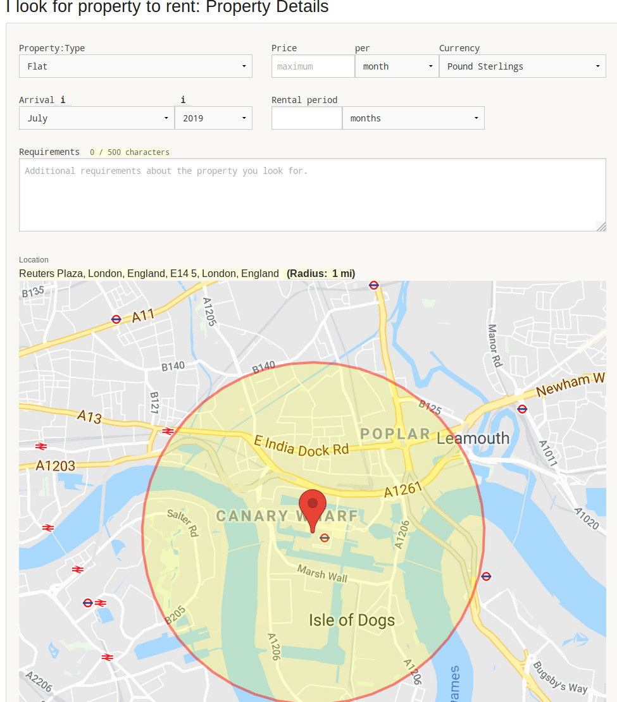Click the Bugsby's Way road label
This screenshot has width=617, height=702.
click(560, 677)
